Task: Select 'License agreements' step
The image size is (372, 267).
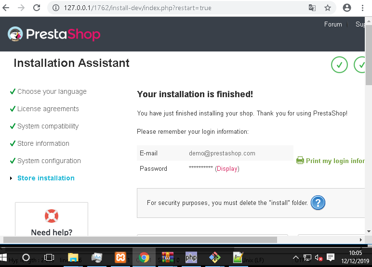Action: (x=48, y=109)
